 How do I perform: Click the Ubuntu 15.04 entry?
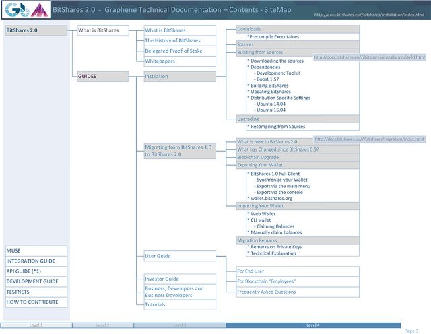[x=271, y=110]
